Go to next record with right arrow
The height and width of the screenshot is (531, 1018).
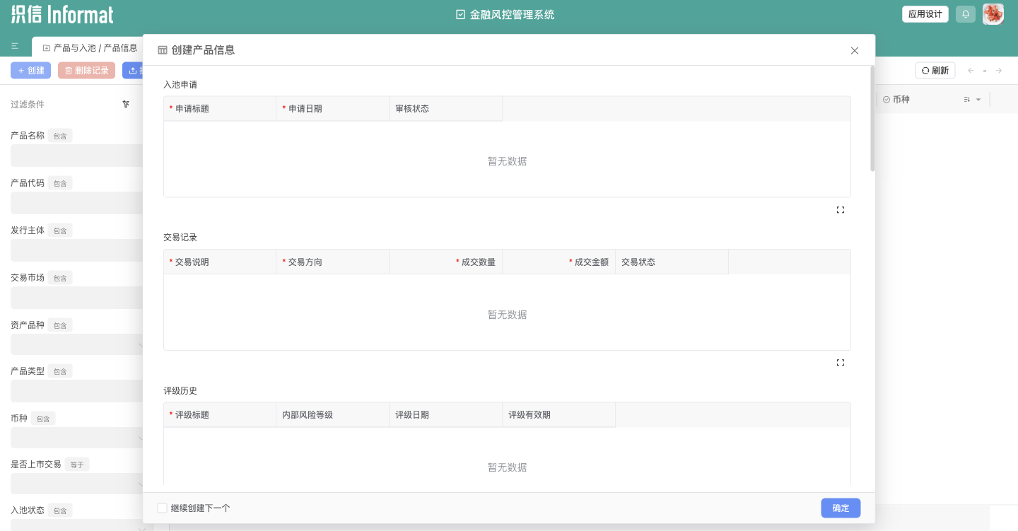tap(999, 71)
